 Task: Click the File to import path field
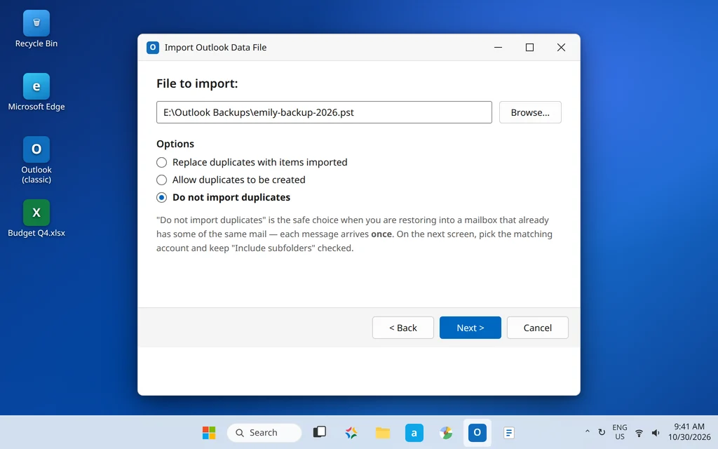pyautogui.click(x=324, y=112)
